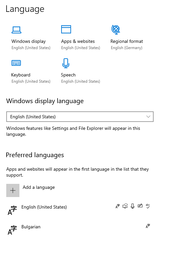Click the language icon beside English (United States)
Screen dimensions: 175x257
coord(12,211)
